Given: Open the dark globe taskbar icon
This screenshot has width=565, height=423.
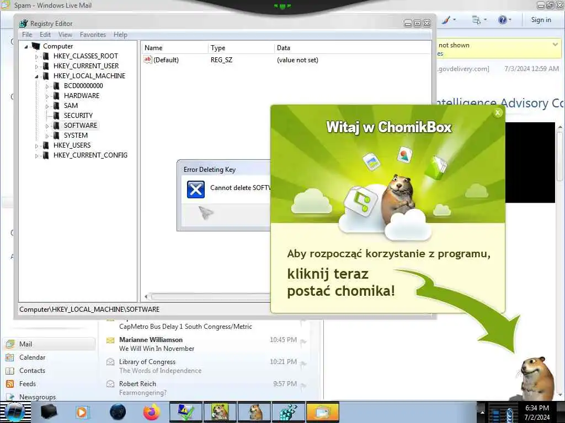Looking at the screenshot, I should pos(118,412).
